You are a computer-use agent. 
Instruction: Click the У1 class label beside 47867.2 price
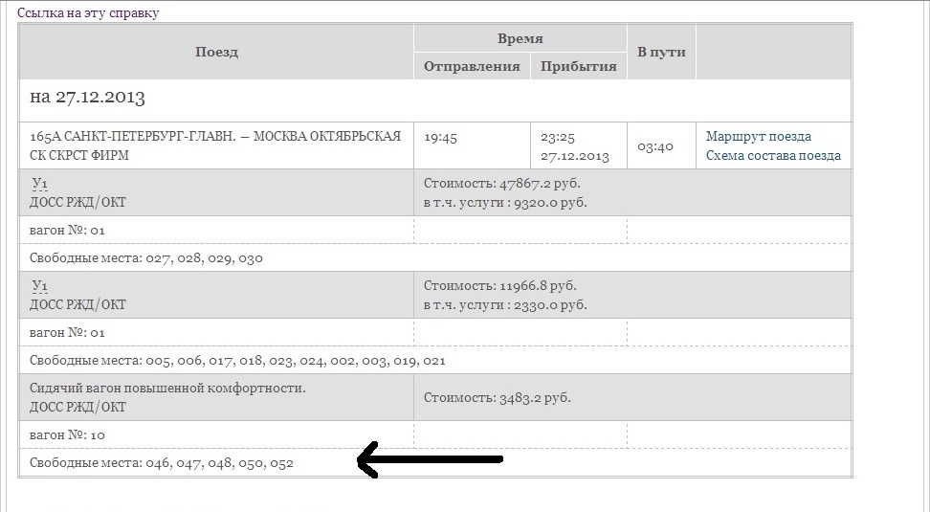coord(40,183)
